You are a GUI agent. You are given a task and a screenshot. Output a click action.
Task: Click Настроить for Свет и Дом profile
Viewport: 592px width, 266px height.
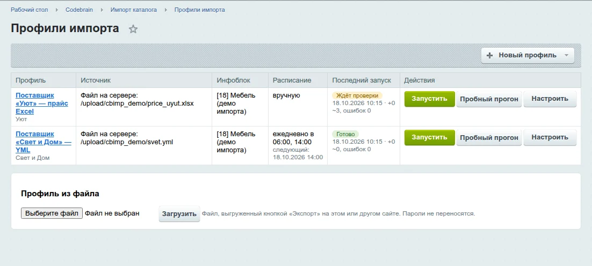550,137
